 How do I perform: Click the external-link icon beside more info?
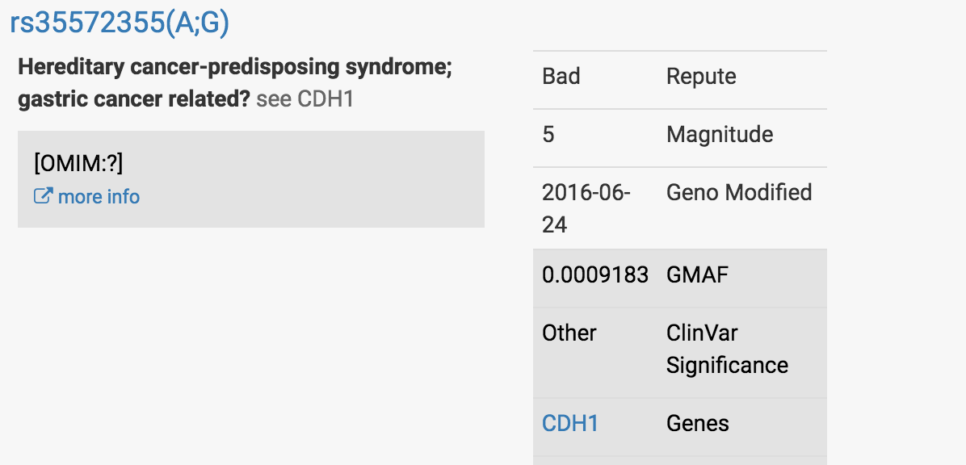(x=43, y=196)
